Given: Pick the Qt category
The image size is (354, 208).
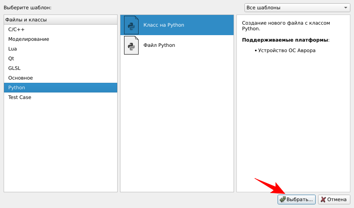Looking at the screenshot, I should [x=11, y=59].
